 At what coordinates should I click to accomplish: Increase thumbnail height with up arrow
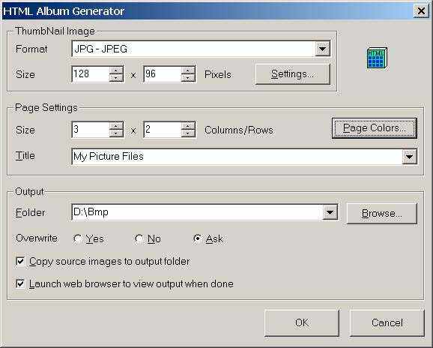(188, 70)
